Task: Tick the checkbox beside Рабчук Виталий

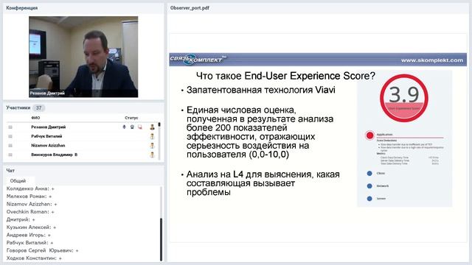Action: (x=10, y=136)
